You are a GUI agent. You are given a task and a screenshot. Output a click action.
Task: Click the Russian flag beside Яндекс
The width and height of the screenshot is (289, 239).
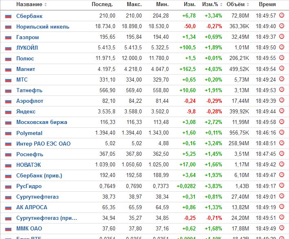click(8, 112)
